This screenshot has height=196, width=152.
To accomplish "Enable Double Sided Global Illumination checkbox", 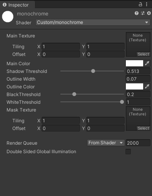I will click(128, 152).
